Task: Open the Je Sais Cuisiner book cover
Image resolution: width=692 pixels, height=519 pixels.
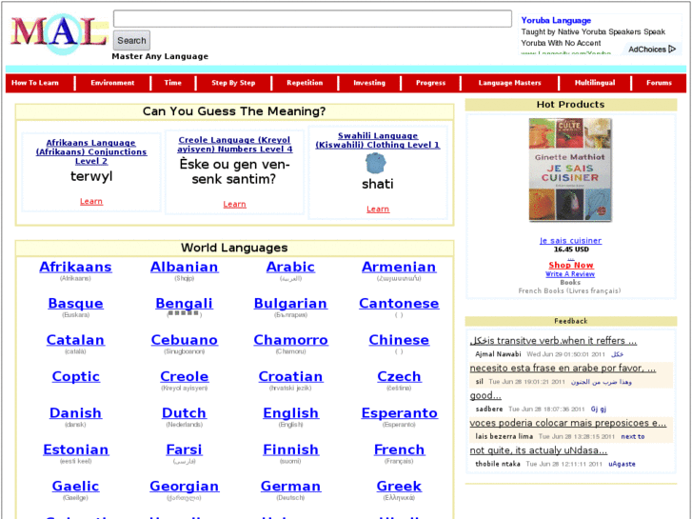Action: 570,170
